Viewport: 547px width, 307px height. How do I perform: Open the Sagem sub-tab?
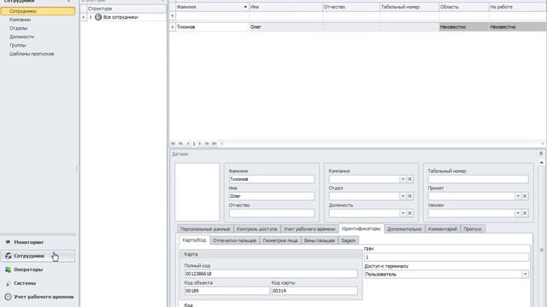click(x=348, y=240)
